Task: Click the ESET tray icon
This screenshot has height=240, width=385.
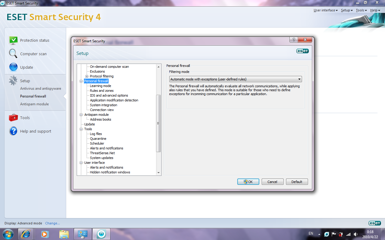Action: [327, 234]
